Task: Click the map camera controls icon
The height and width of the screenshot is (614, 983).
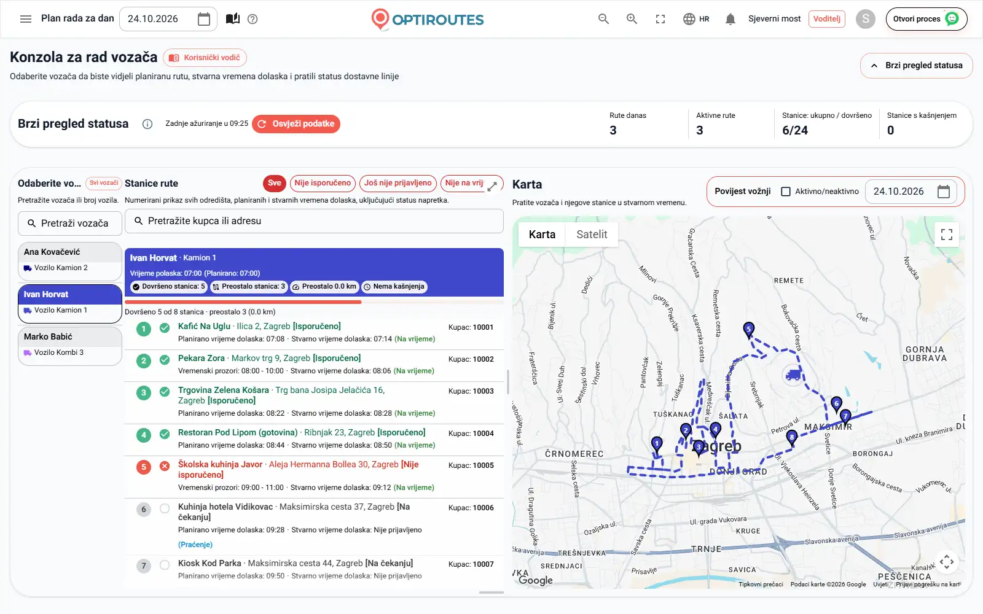Action: 947,561
